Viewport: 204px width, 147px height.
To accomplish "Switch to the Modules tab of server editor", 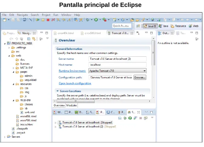I will [71, 105].
